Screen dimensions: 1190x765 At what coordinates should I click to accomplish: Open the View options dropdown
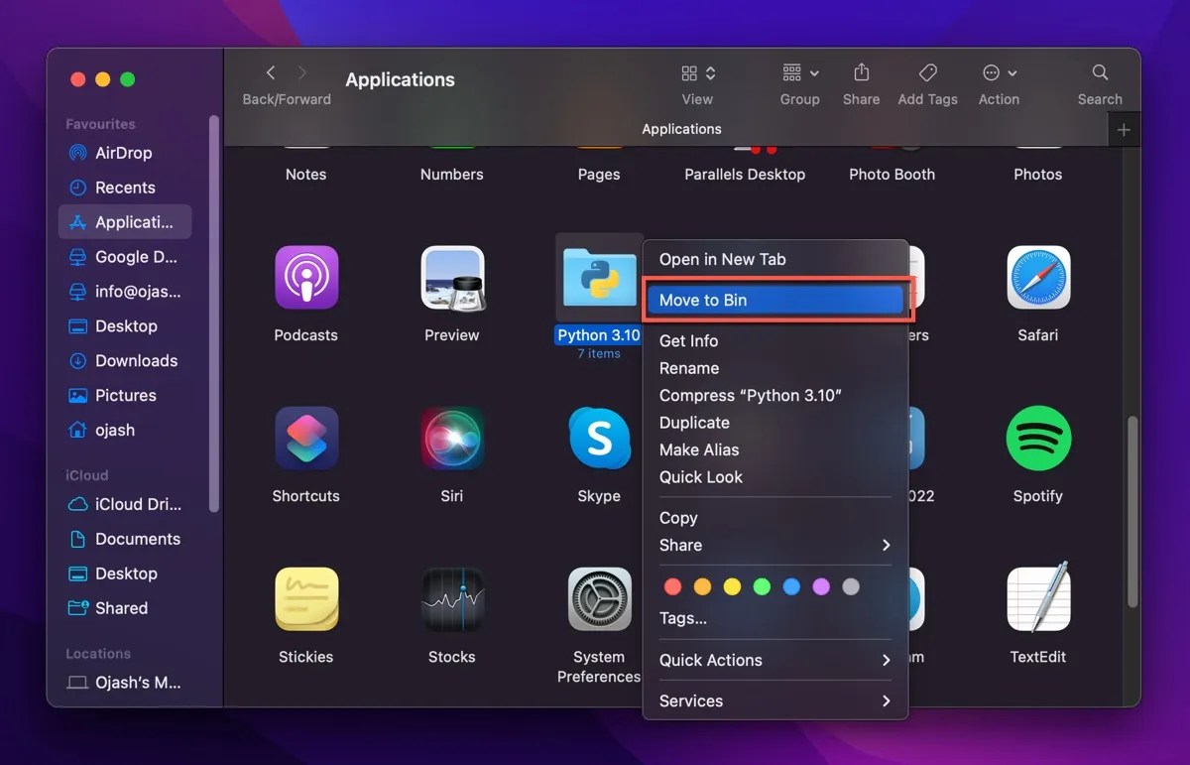697,74
